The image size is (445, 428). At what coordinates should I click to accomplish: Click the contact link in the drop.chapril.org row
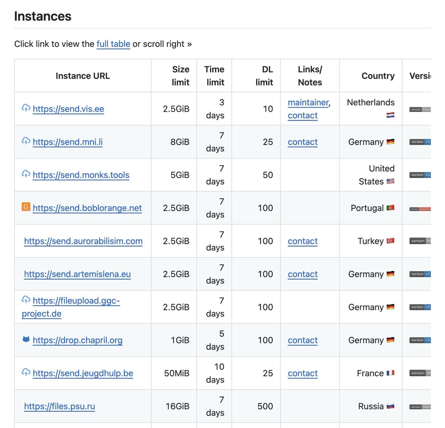click(302, 340)
